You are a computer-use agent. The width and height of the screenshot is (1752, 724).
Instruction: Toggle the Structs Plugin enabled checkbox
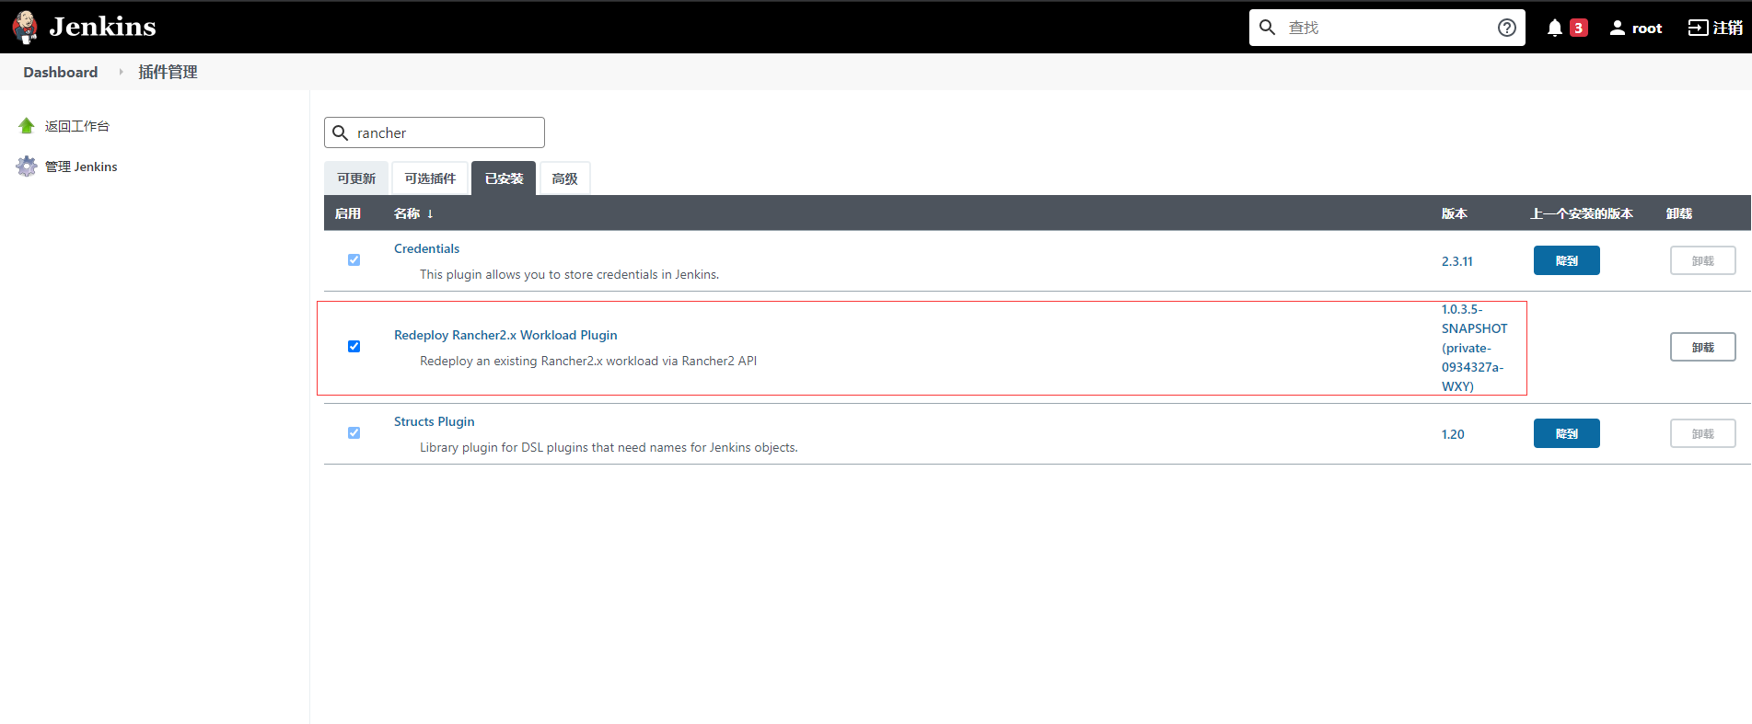(354, 433)
